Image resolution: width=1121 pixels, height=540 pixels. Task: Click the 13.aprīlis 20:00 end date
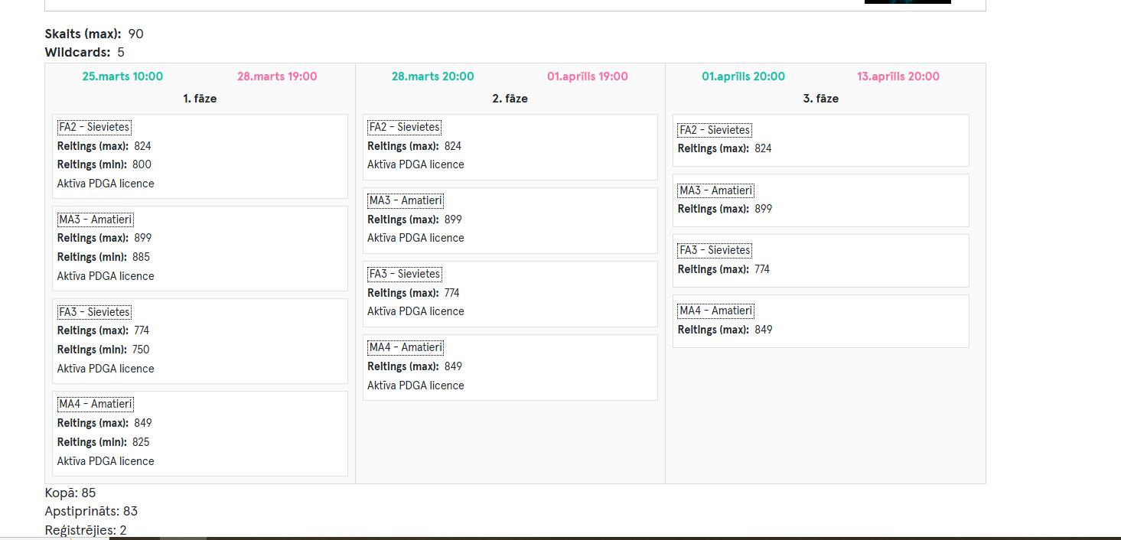click(x=898, y=76)
